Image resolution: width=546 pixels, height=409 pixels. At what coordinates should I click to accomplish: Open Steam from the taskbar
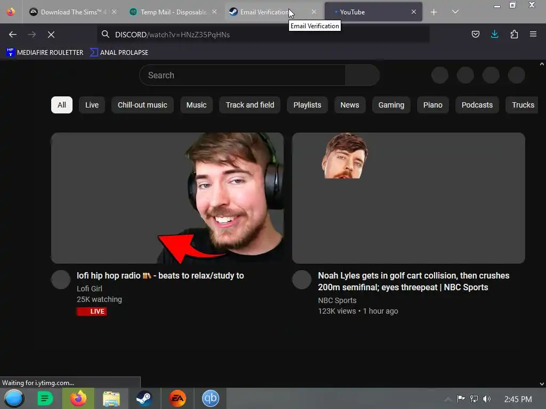pos(144,398)
